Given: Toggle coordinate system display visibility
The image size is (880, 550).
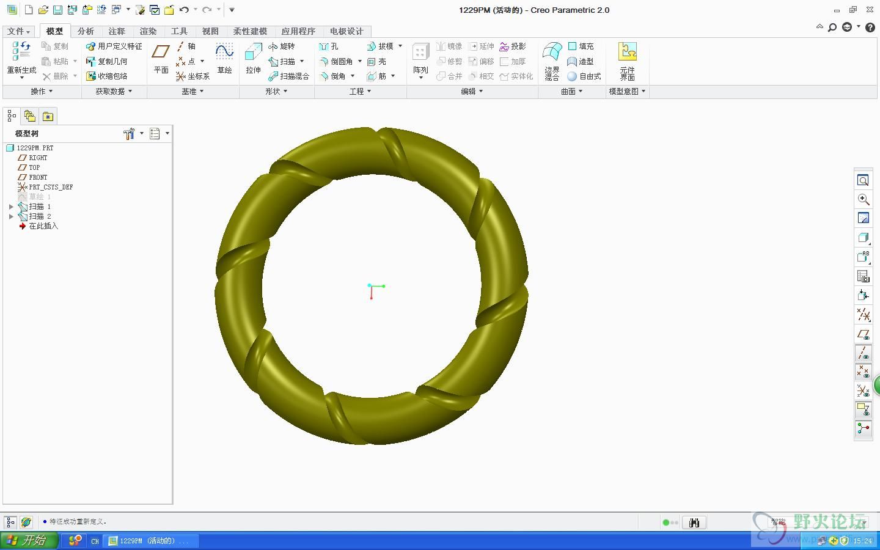Looking at the screenshot, I should tap(863, 390).
